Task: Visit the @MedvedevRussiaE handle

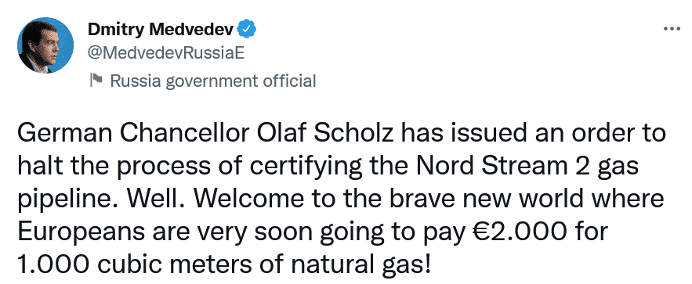Action: point(166,54)
